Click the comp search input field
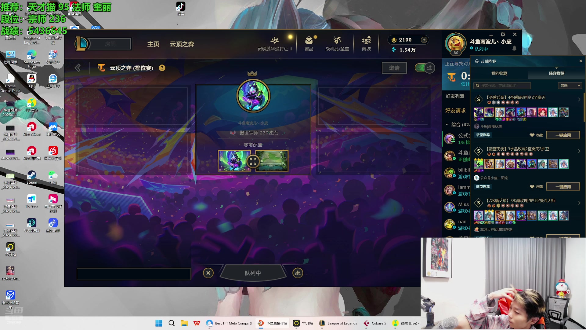Image resolution: width=586 pixels, height=330 pixels. coord(502,86)
